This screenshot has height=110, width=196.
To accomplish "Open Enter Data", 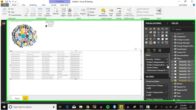I will 40,12.
